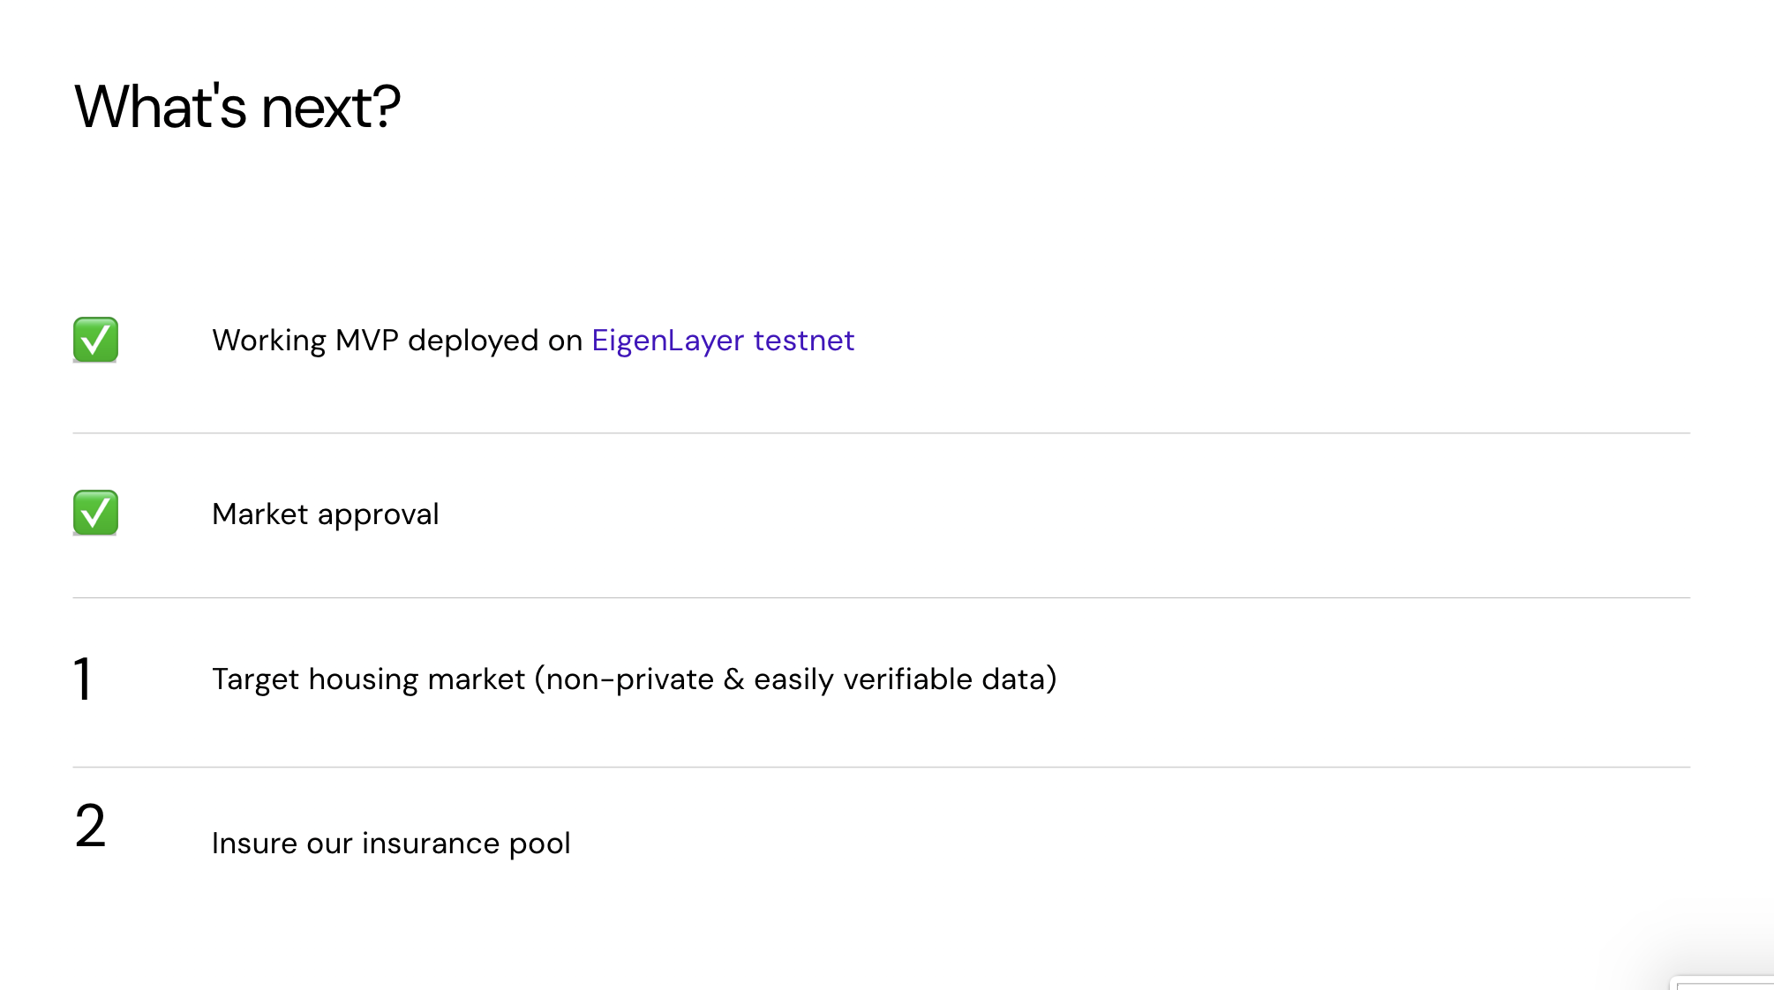Open the EigenLayer testnet link
This screenshot has height=990, width=1774.
(x=722, y=341)
